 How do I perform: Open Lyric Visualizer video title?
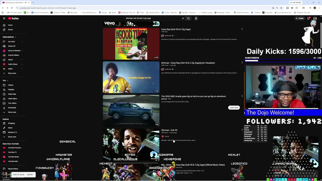click(x=188, y=63)
